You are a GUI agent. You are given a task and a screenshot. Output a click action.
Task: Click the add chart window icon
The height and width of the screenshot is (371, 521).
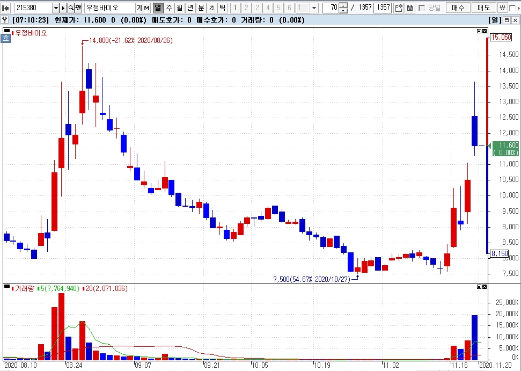[398, 8]
